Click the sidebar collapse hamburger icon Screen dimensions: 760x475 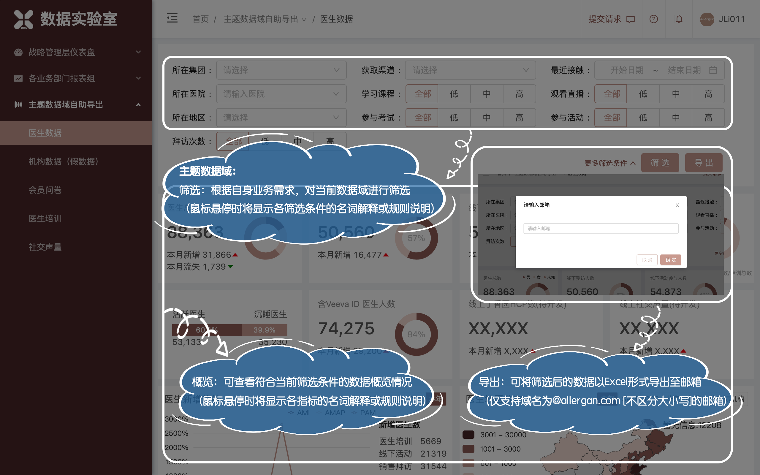[172, 18]
